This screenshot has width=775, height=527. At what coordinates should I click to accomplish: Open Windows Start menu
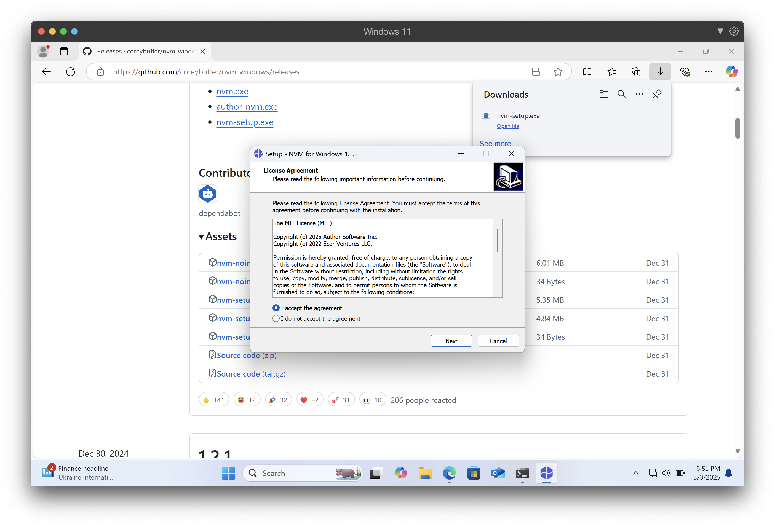[x=228, y=473]
